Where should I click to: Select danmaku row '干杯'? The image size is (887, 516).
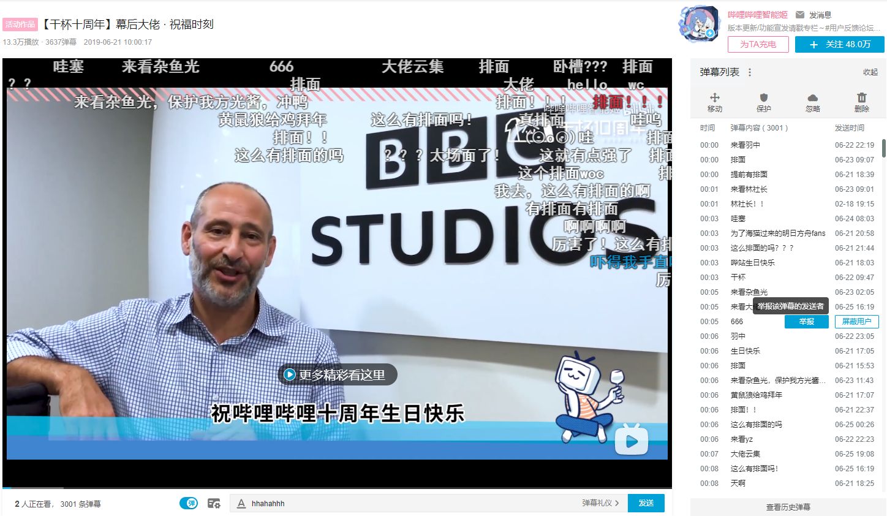[788, 278]
